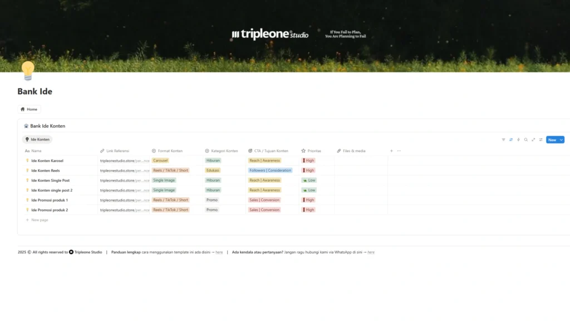Image resolution: width=570 pixels, height=321 pixels.
Task: Add a row via New page
Action: [40, 220]
